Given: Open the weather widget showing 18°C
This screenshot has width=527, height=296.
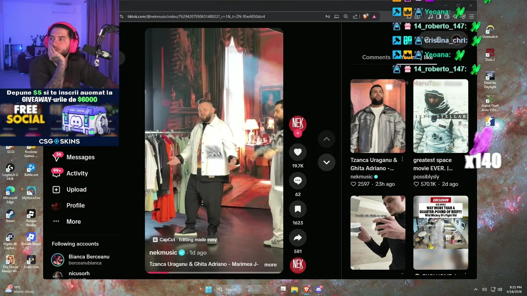Looking at the screenshot, I should click(20, 289).
